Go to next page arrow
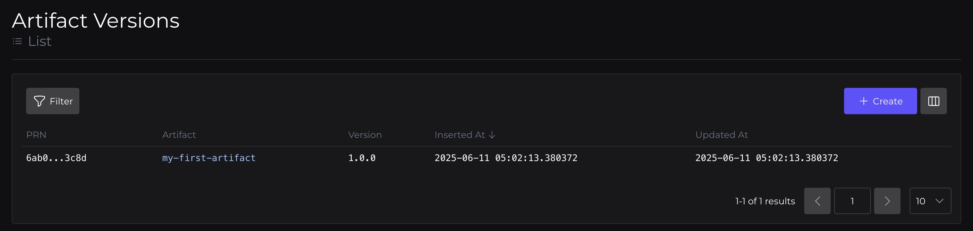This screenshot has width=973, height=231. 887,201
